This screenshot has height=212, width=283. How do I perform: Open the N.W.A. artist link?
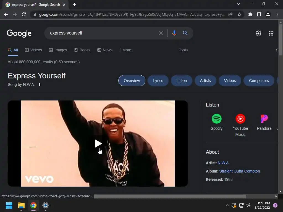[224, 163]
